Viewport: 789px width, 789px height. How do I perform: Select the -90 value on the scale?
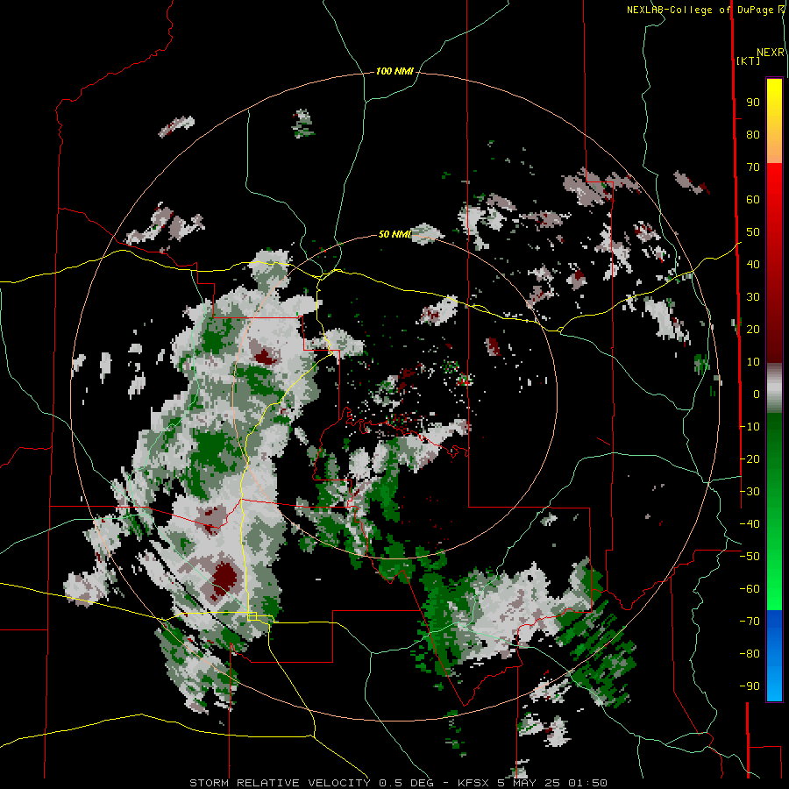(750, 686)
